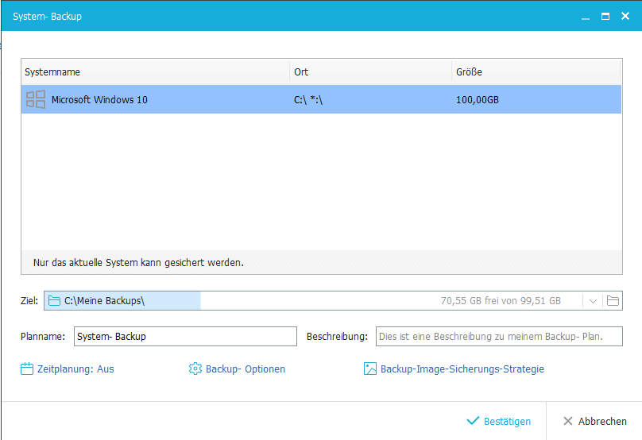
Task: Select the Microsoft Windows 10 system row
Action: pos(321,99)
